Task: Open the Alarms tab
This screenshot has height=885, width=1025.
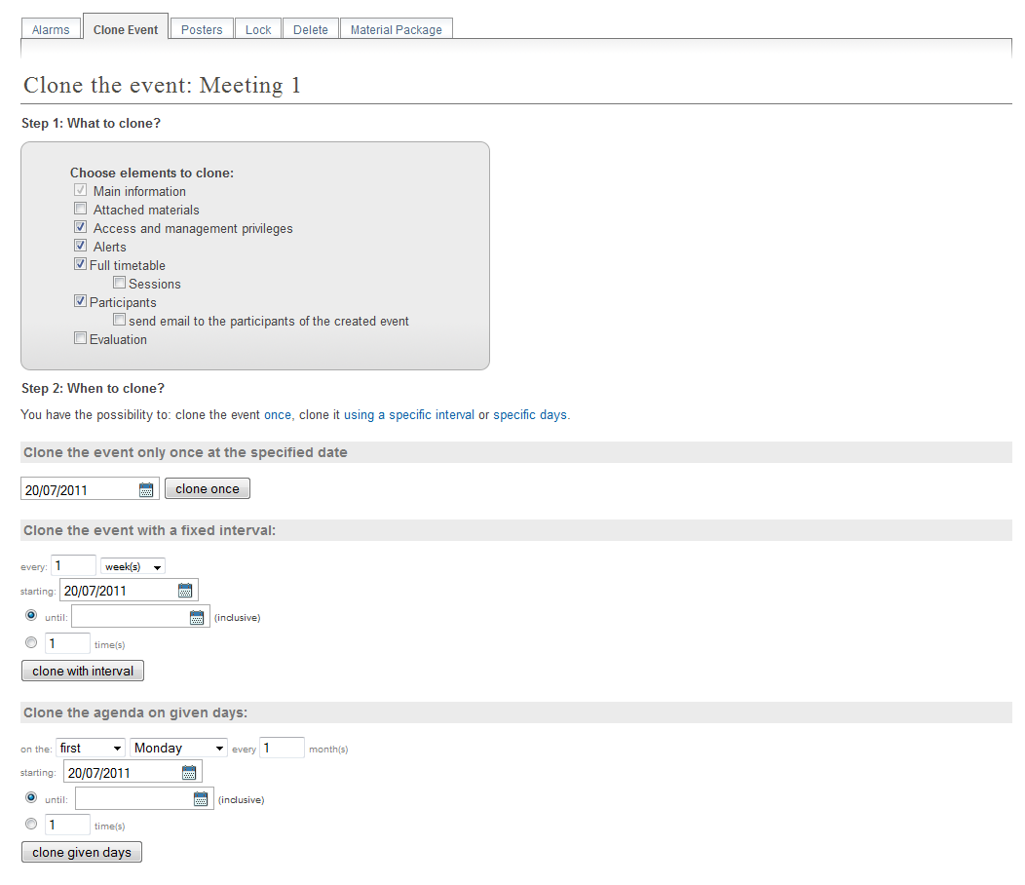Action: pyautogui.click(x=51, y=29)
